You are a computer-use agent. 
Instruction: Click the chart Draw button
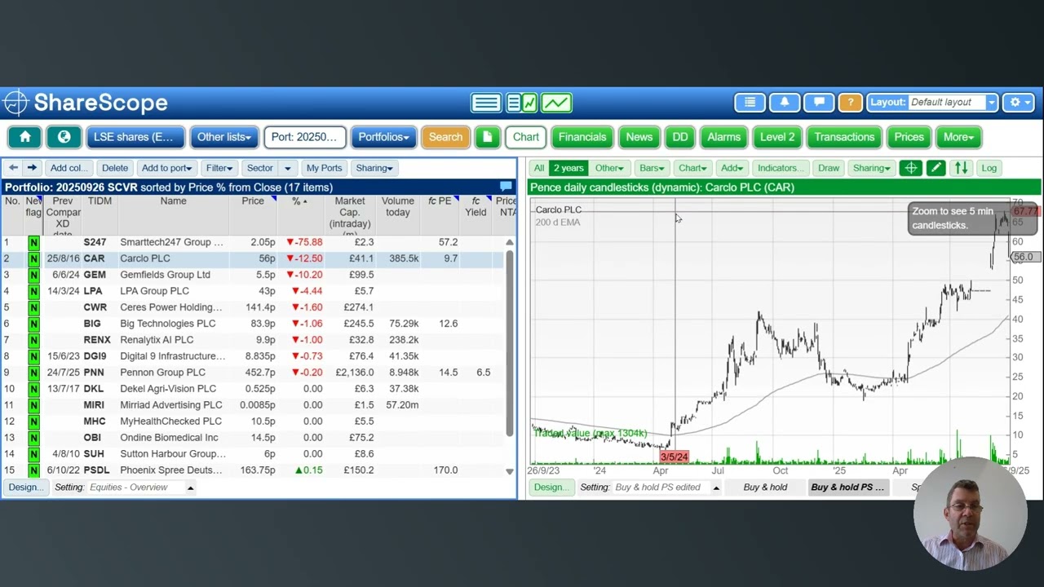[x=829, y=168]
